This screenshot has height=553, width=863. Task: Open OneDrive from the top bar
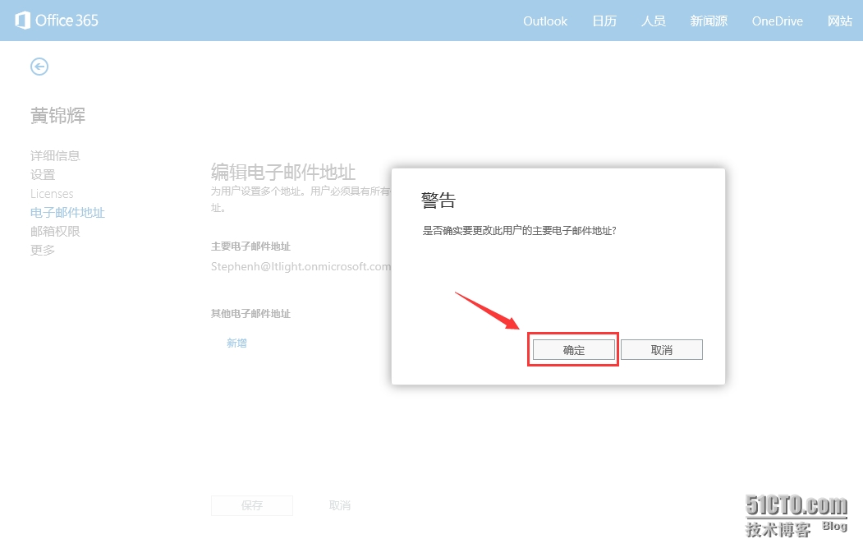point(777,21)
